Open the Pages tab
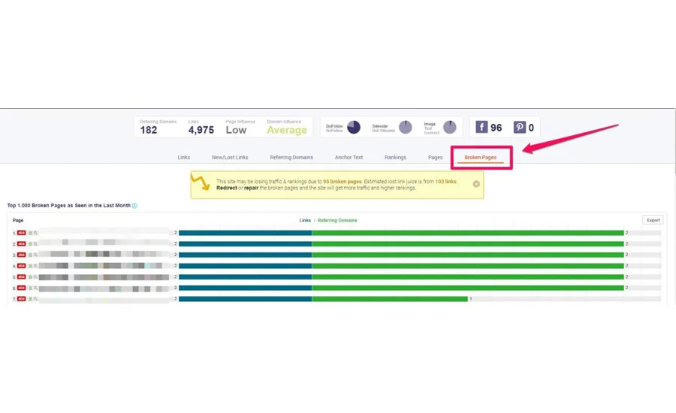This screenshot has height=413, width=676. pyautogui.click(x=435, y=158)
